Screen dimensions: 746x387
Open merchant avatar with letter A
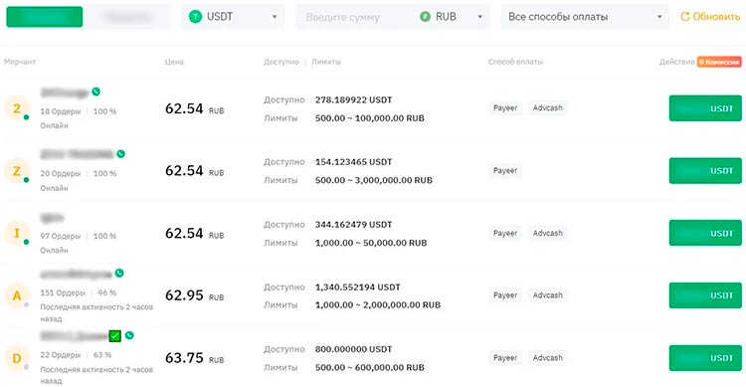coord(17,295)
